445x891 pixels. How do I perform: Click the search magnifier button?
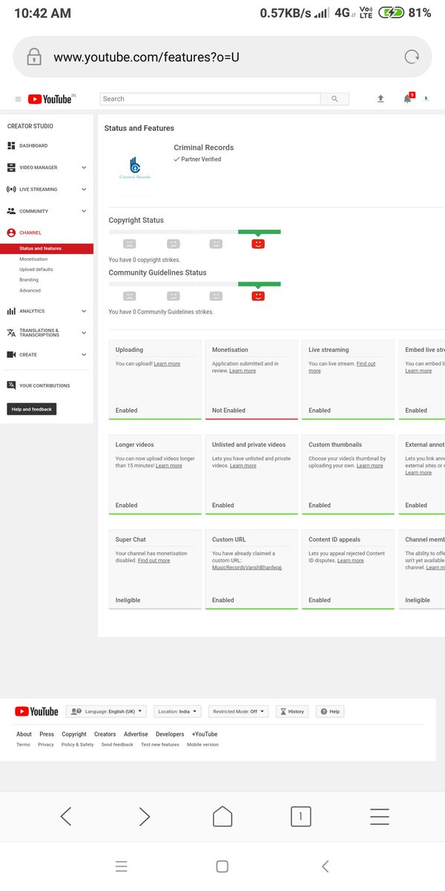click(334, 99)
